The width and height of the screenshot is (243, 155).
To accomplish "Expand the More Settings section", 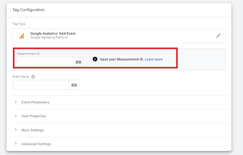I will 32,130.
